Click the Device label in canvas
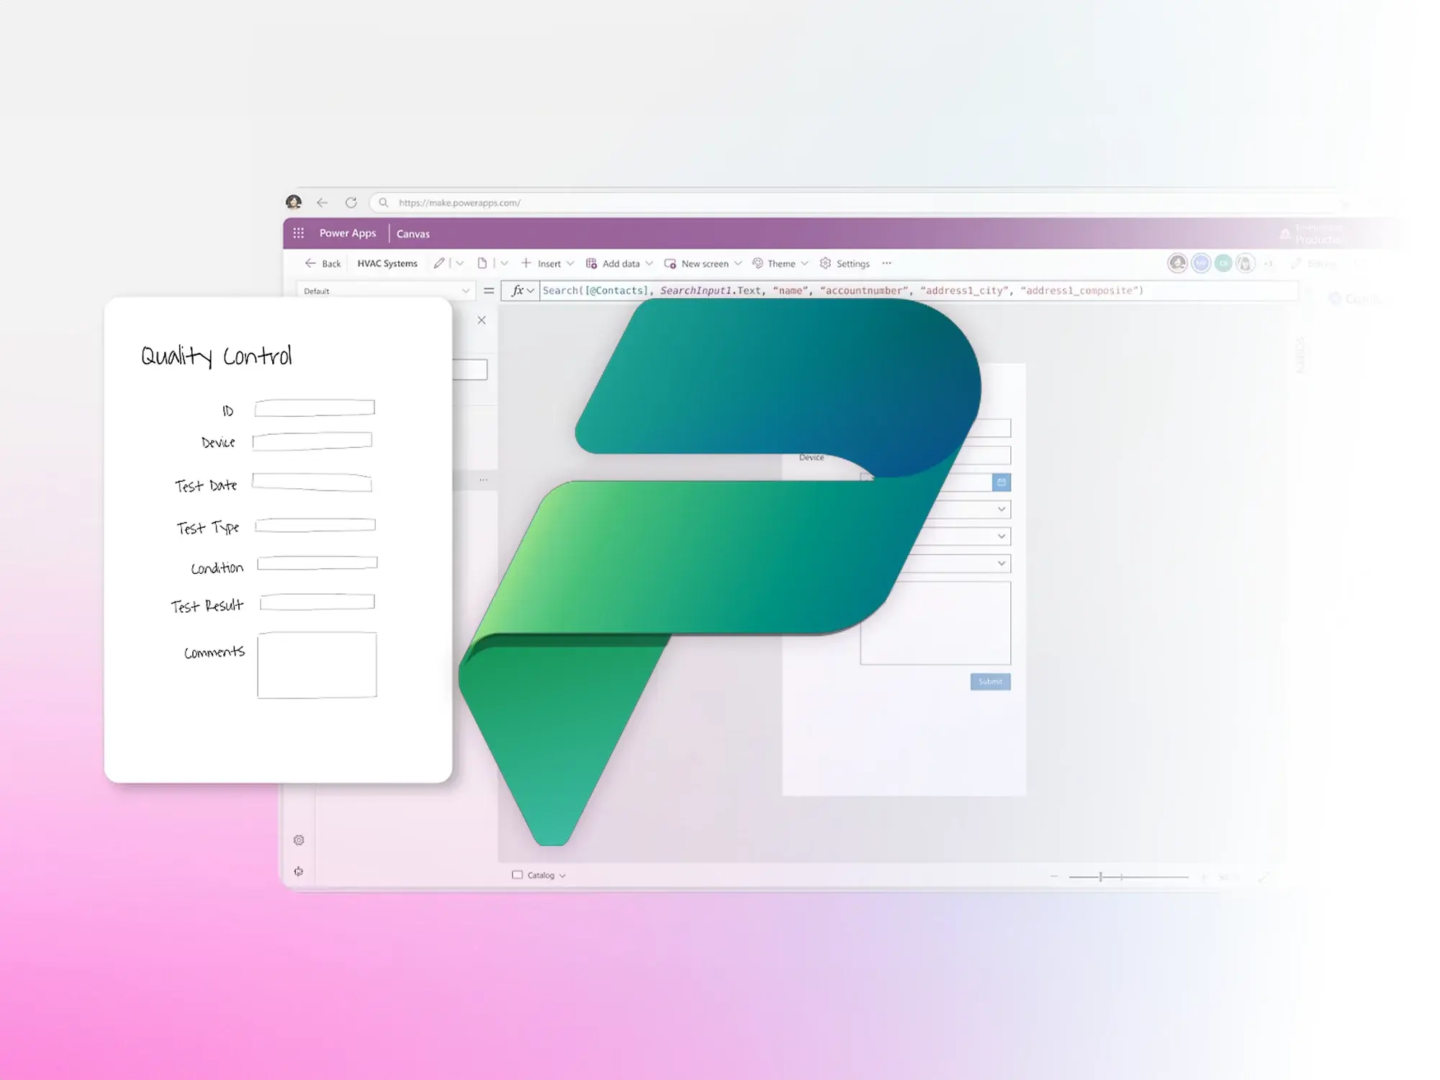1440x1080 pixels. tap(811, 457)
